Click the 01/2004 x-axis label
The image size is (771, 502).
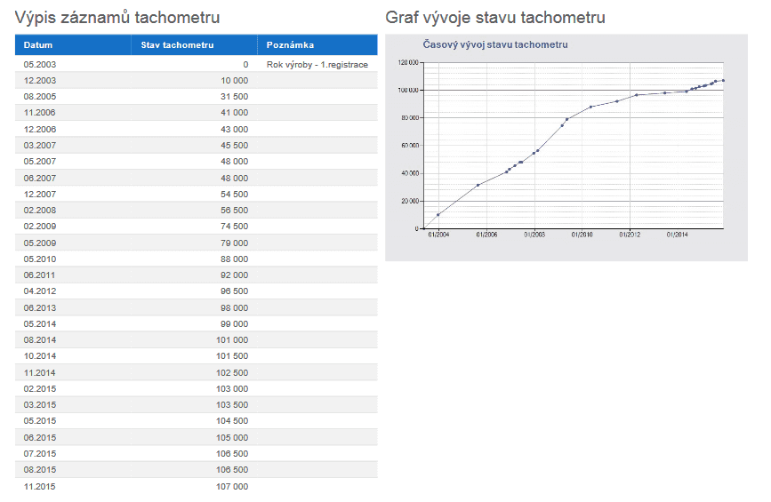point(438,235)
